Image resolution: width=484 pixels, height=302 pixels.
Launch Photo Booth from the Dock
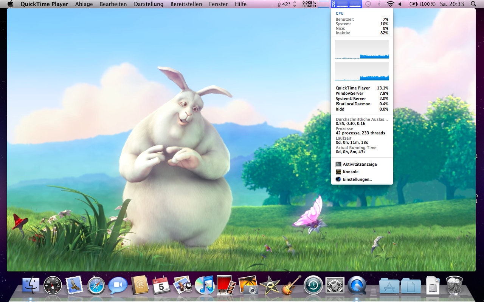click(226, 285)
